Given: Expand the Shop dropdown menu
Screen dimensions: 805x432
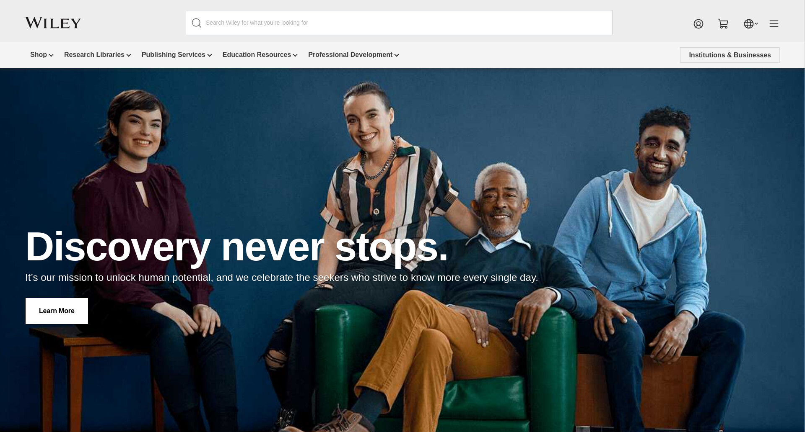Looking at the screenshot, I should point(42,55).
